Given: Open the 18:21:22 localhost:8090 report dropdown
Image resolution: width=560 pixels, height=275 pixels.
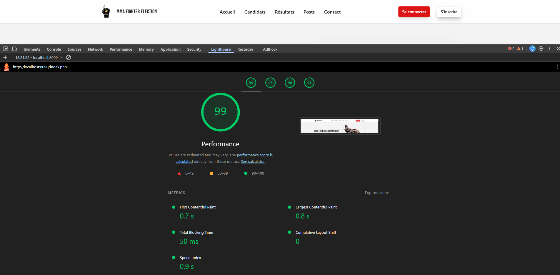Looking at the screenshot, I should pos(39,57).
